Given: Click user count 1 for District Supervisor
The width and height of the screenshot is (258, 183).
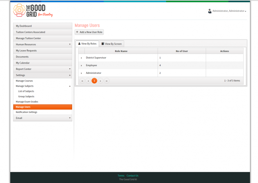Looking at the screenshot, I should [160, 58].
